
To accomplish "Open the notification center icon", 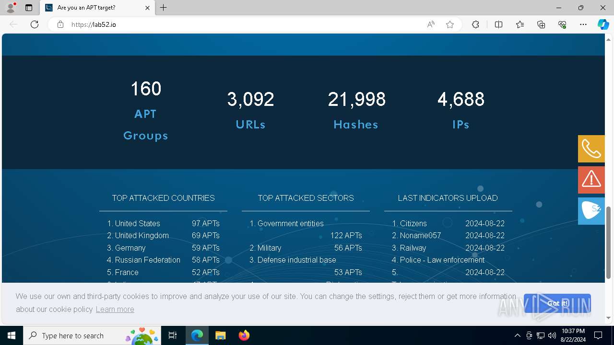I will [x=598, y=335].
